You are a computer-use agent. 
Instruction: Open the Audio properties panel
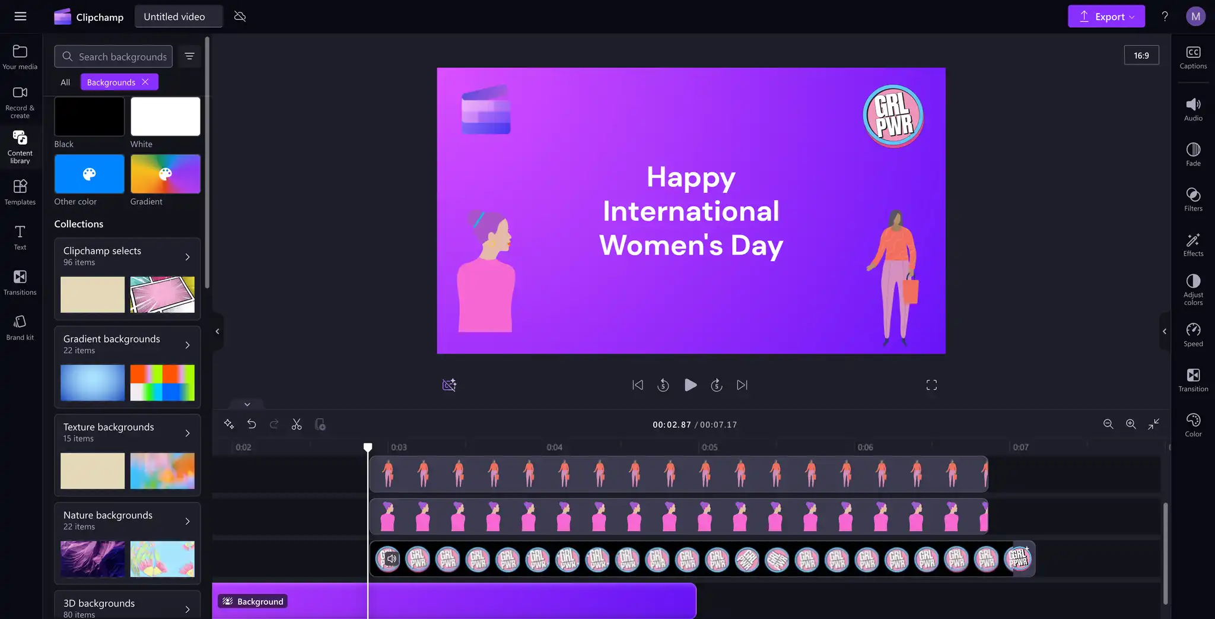[1193, 110]
